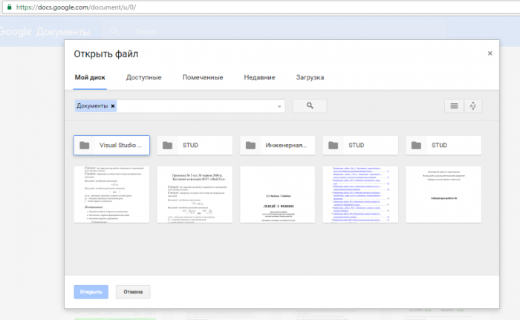Select the ЛЕКЦІЇ З ФІЗИКИ document thumbnail
Viewport: 520px width, 320px height.
coord(277,194)
